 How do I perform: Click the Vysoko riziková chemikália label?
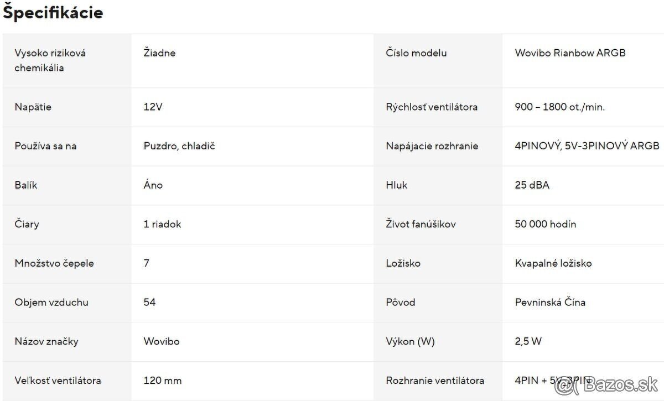(50, 60)
